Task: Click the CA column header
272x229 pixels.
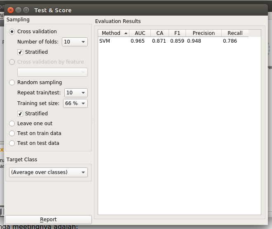Action: click(x=159, y=33)
